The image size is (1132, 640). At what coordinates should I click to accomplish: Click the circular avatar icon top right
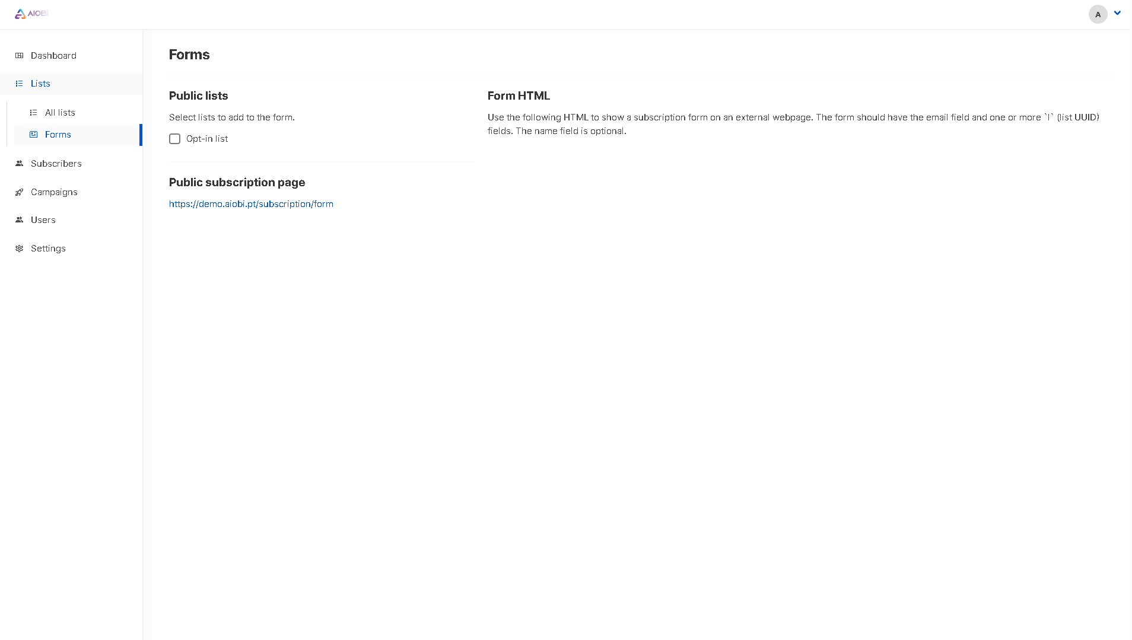click(1097, 14)
